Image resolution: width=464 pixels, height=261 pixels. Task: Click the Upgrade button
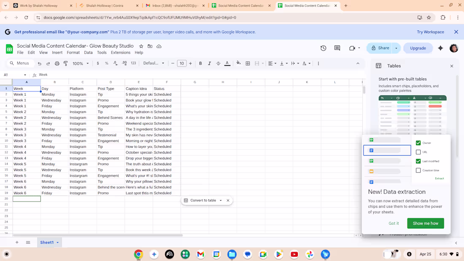coord(418,48)
